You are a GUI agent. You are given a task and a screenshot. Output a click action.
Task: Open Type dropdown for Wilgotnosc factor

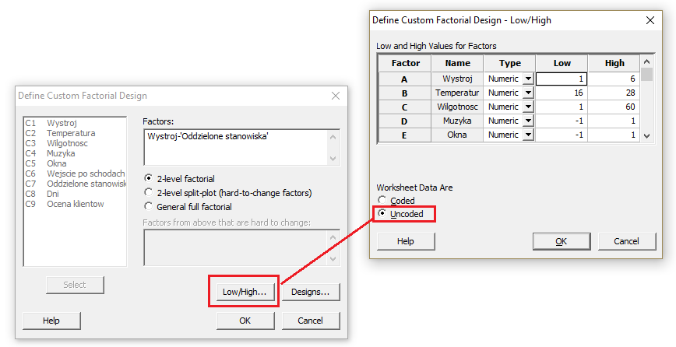[x=527, y=107]
